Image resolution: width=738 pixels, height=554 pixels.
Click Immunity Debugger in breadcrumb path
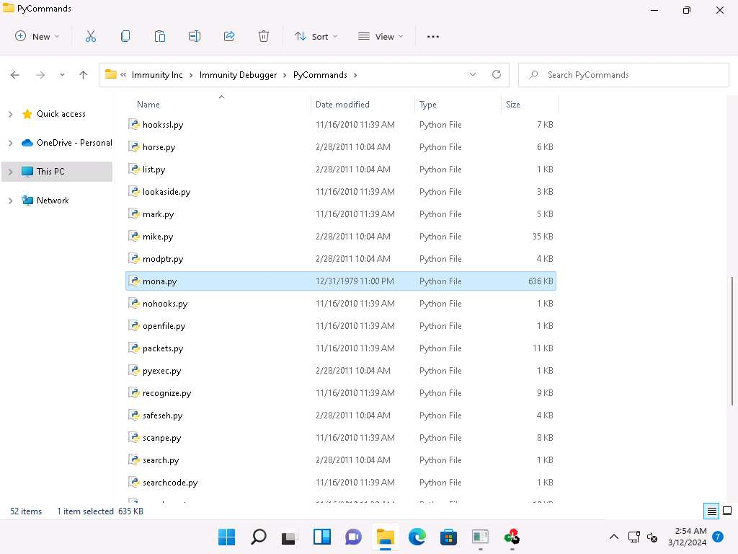[238, 74]
